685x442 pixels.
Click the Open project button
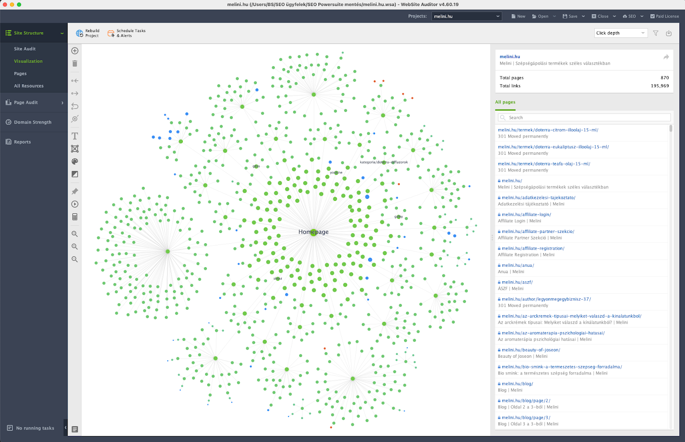tap(540, 16)
